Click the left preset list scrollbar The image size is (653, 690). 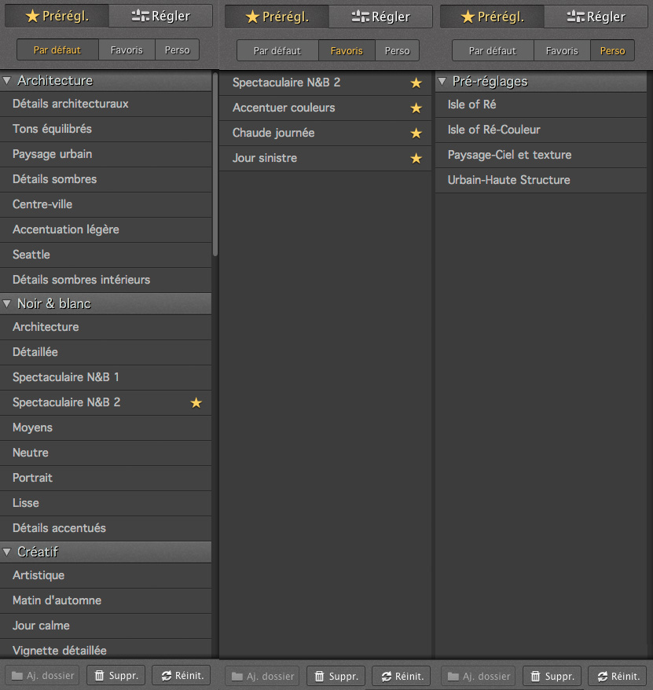(215, 163)
